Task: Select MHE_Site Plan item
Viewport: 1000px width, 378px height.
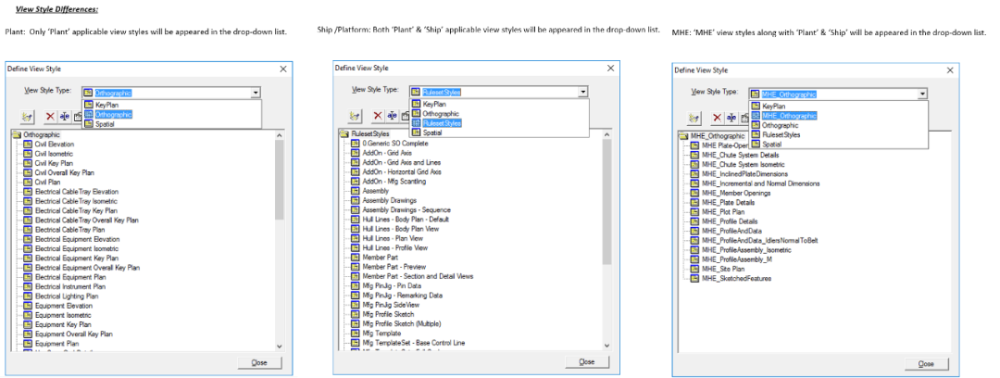Action: pyautogui.click(x=725, y=269)
